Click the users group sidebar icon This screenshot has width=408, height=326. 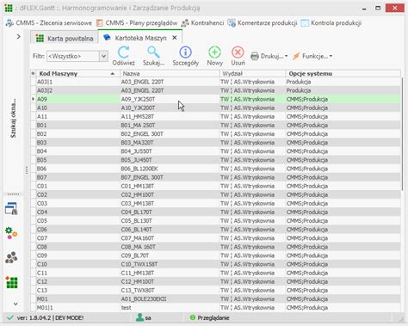11,257
